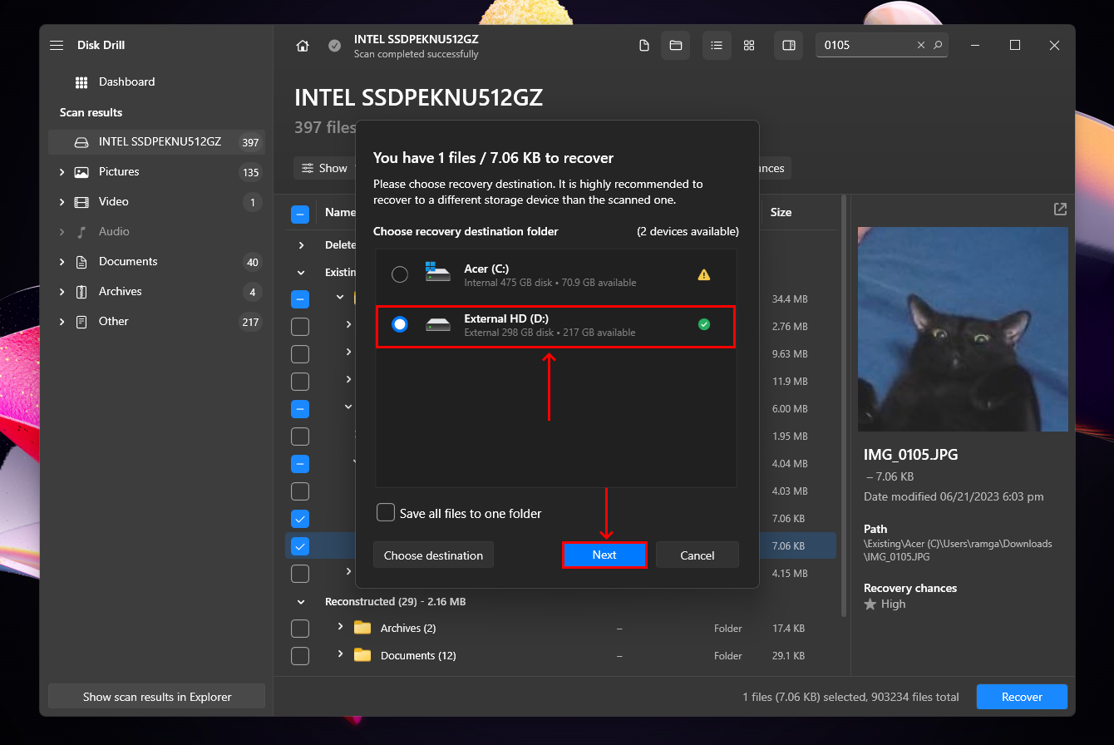1114x745 pixels.
Task: Click the Video category icon
Action: (x=81, y=202)
